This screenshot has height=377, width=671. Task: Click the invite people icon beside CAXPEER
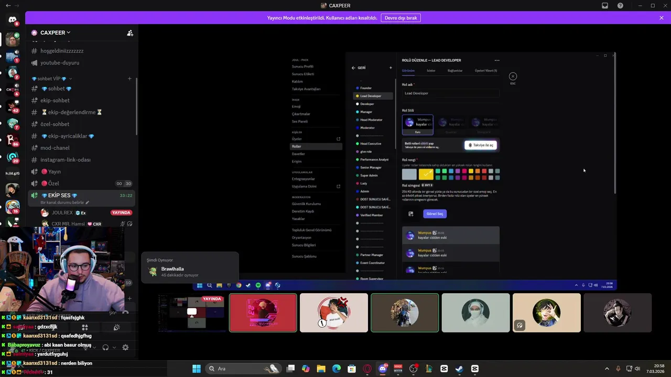[130, 32]
